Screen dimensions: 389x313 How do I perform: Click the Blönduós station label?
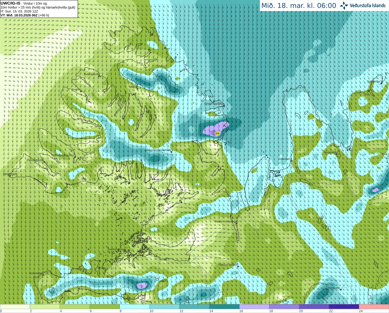285,159
